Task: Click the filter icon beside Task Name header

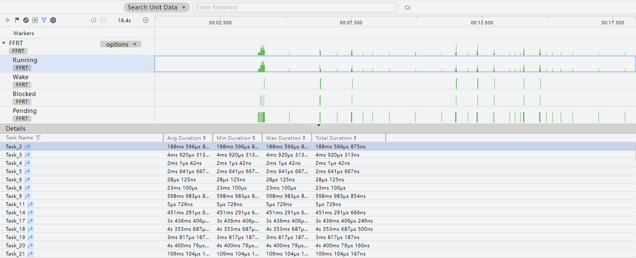Action: point(38,138)
